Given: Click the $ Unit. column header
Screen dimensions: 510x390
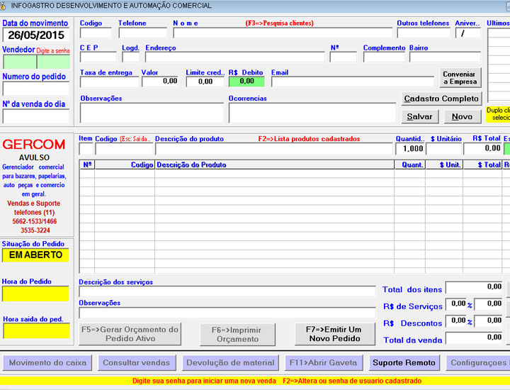Looking at the screenshot, I should click(x=444, y=165).
